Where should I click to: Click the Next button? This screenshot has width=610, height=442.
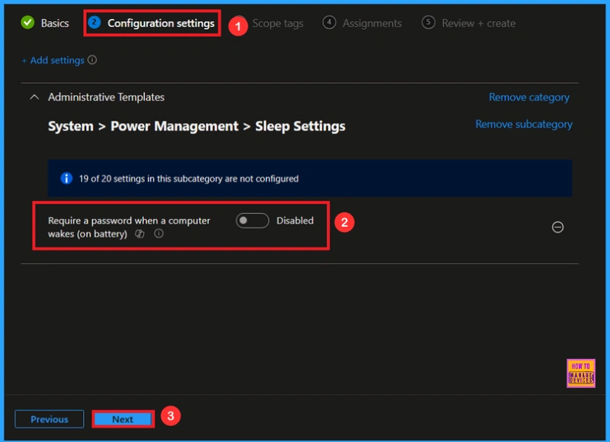coord(122,418)
